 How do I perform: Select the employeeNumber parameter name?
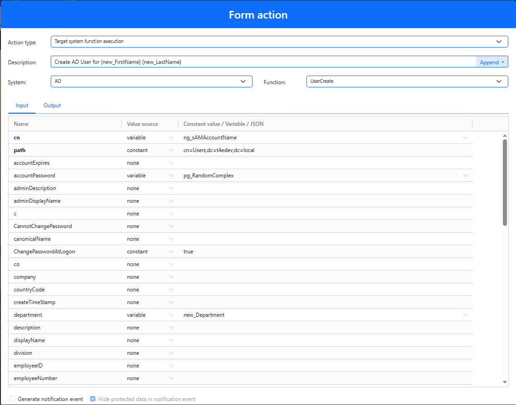(x=36, y=378)
